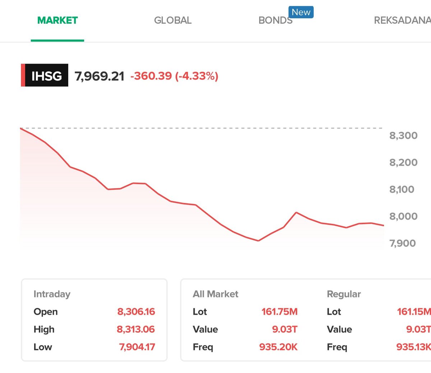
Task: Select the IHSG value 7,969.21
Action: point(99,76)
